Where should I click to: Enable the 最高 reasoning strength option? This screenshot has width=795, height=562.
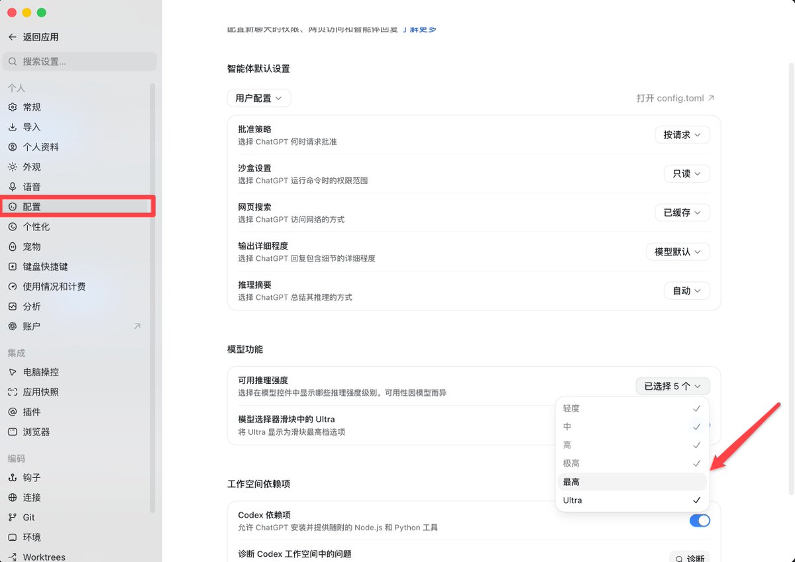click(632, 482)
